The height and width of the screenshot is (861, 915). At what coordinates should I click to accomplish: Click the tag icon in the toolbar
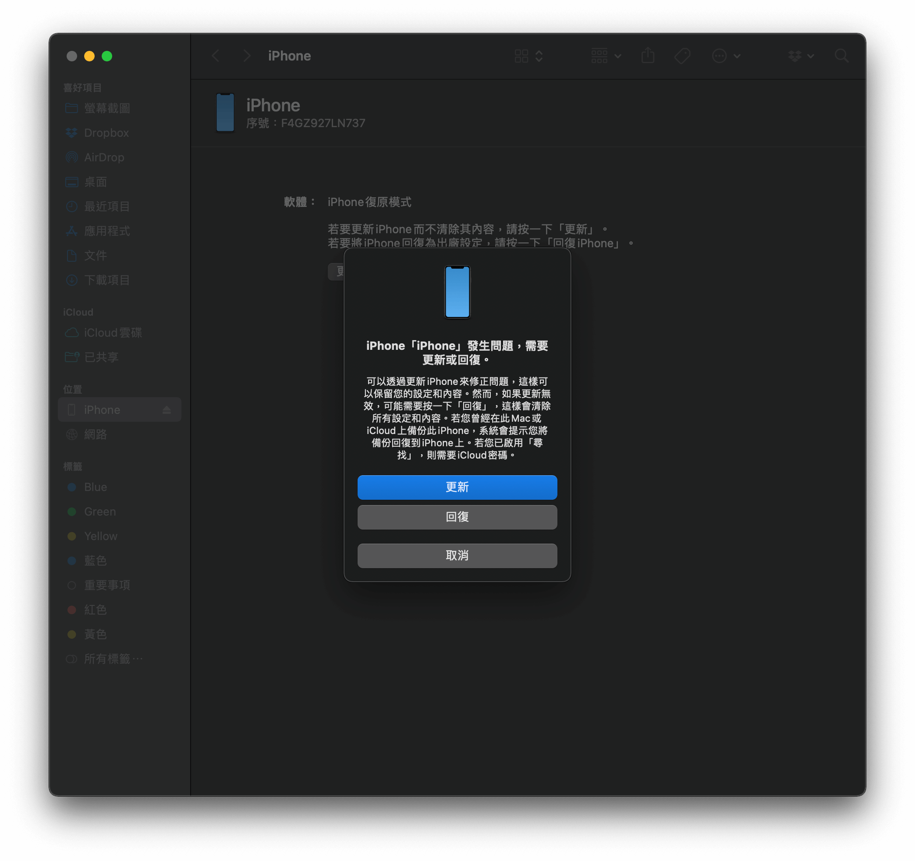[682, 56]
